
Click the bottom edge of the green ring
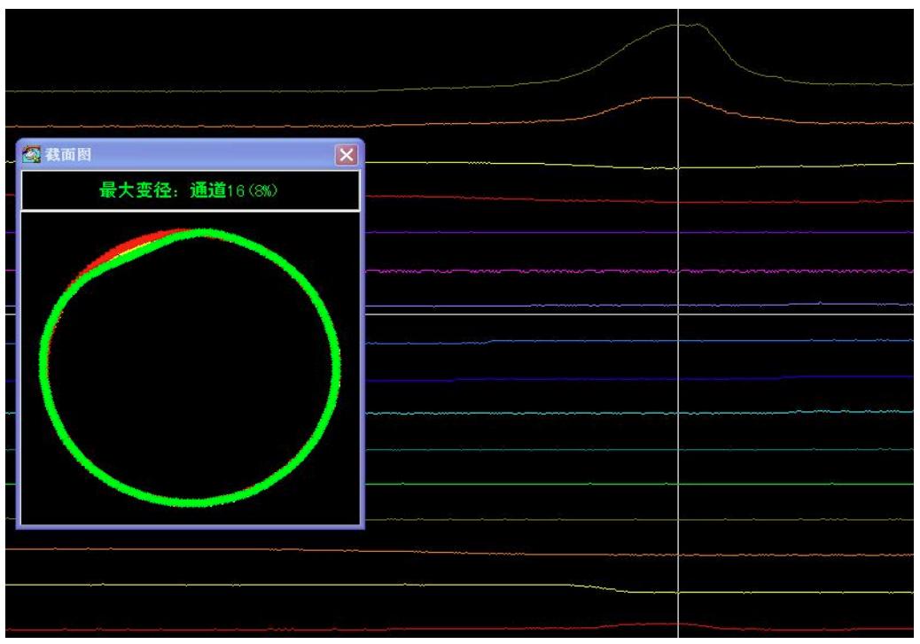click(190, 500)
